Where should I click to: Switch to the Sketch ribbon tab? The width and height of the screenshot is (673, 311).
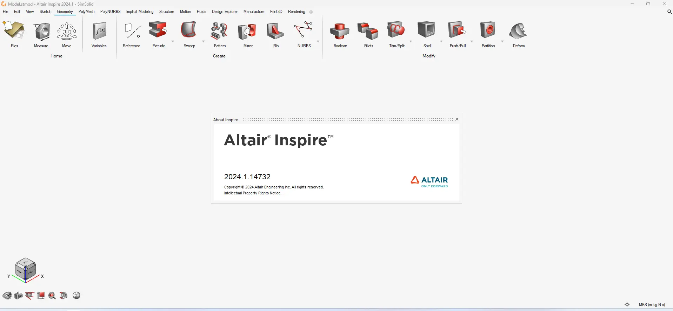[46, 12]
